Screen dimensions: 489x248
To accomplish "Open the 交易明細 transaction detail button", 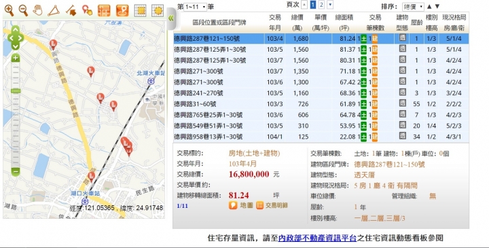I will click(272, 205).
